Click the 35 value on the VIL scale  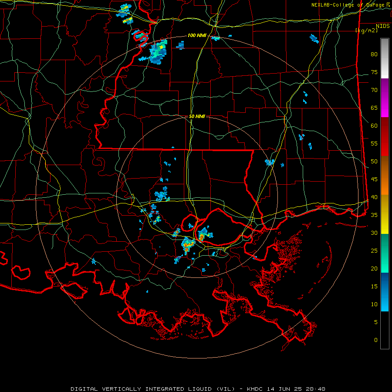pos(374,215)
